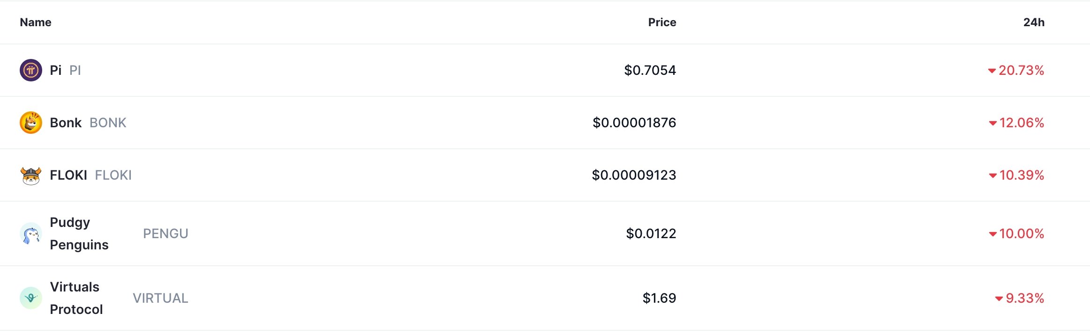Click the red down-arrow next to 20.73%

991,70
